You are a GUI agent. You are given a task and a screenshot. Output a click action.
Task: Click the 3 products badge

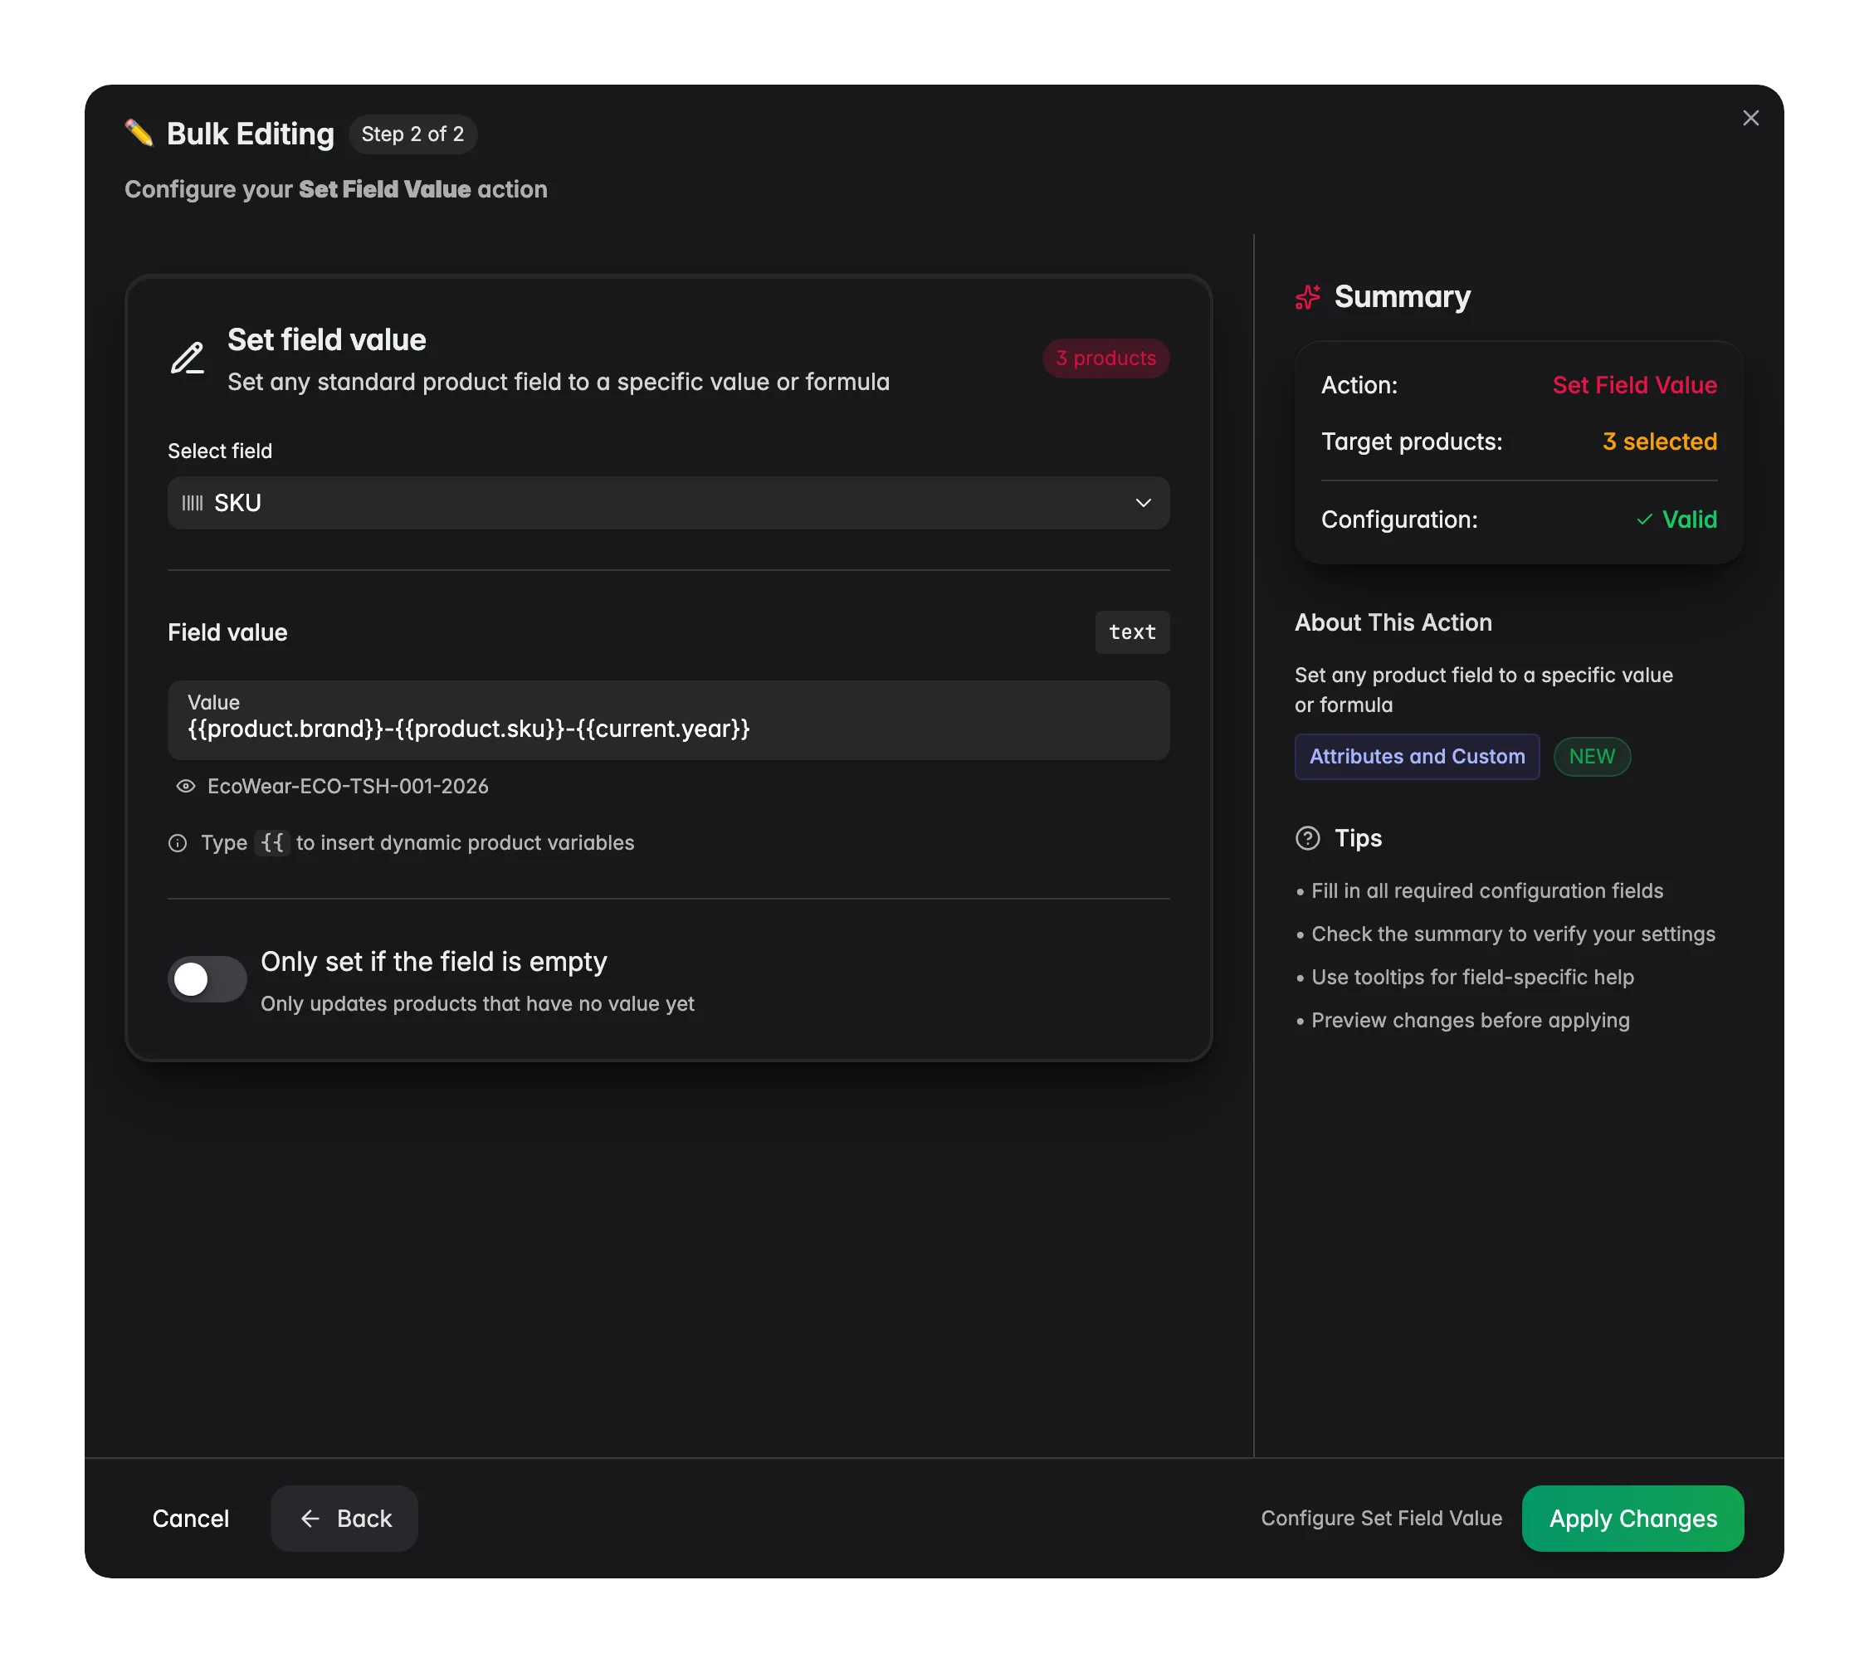[1105, 358]
